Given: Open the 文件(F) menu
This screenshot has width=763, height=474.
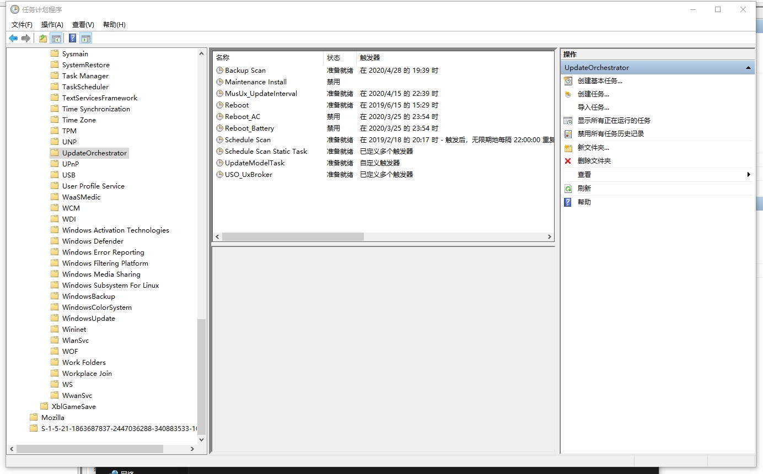Looking at the screenshot, I should pyautogui.click(x=22, y=25).
